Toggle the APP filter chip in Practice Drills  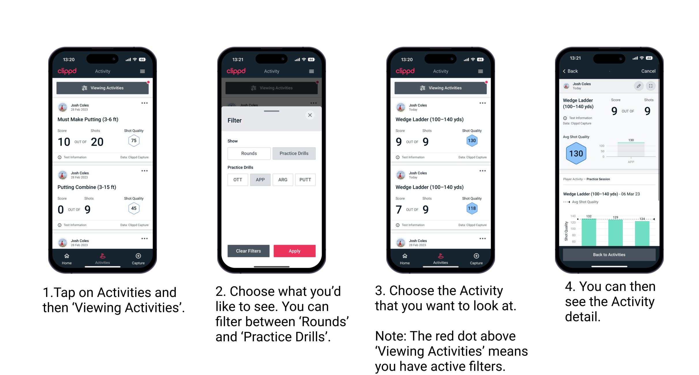[260, 180]
